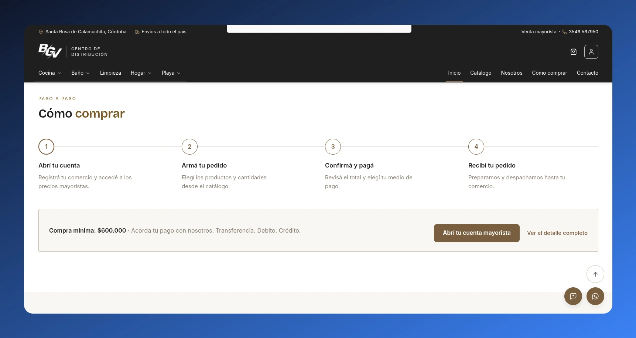Click step 1 circle
Screen dimensions: 636x338
(x=46, y=146)
